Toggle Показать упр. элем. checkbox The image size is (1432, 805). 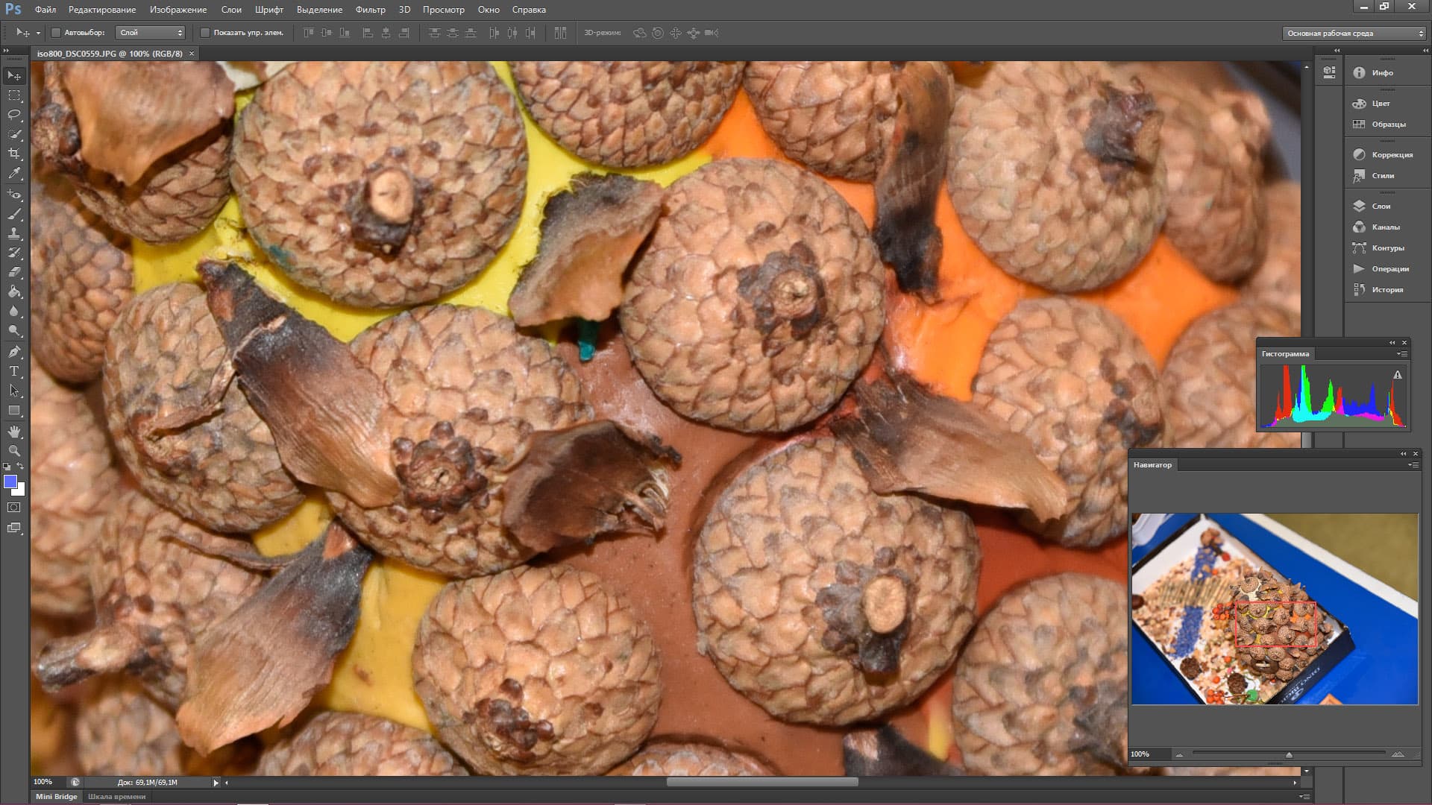pyautogui.click(x=205, y=33)
